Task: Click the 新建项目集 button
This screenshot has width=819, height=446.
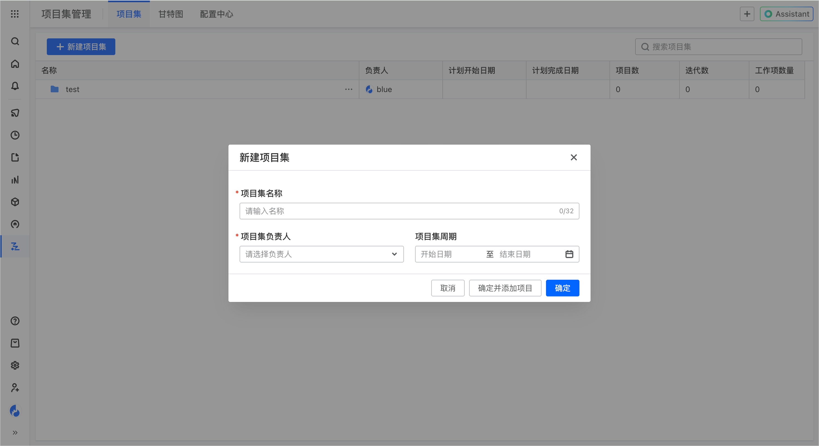Action: click(x=81, y=47)
